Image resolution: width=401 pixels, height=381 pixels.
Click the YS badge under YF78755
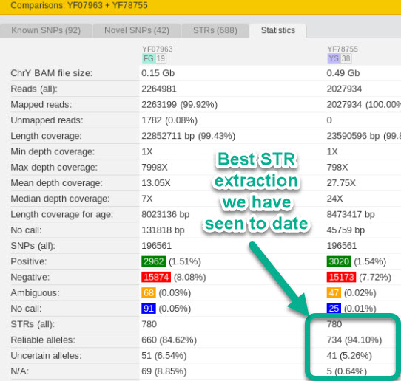coord(334,58)
